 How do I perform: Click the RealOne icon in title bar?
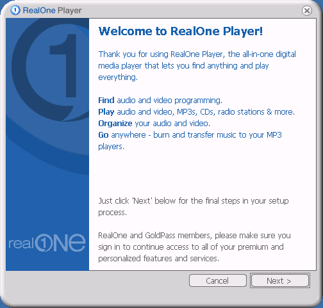point(15,10)
